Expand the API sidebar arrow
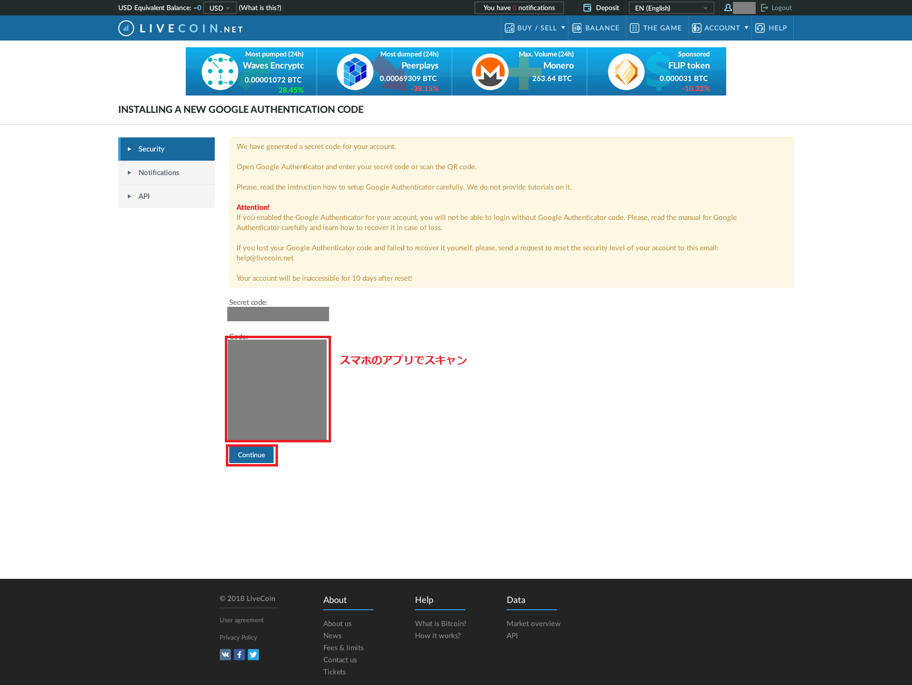The height and width of the screenshot is (685, 912). click(129, 196)
